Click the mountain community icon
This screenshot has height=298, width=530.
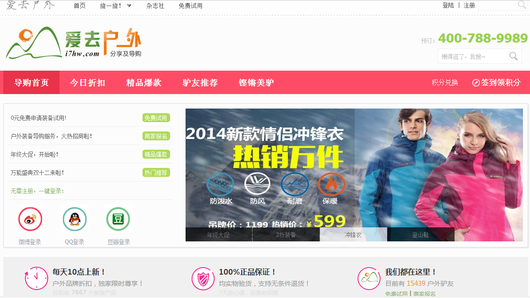(369, 279)
